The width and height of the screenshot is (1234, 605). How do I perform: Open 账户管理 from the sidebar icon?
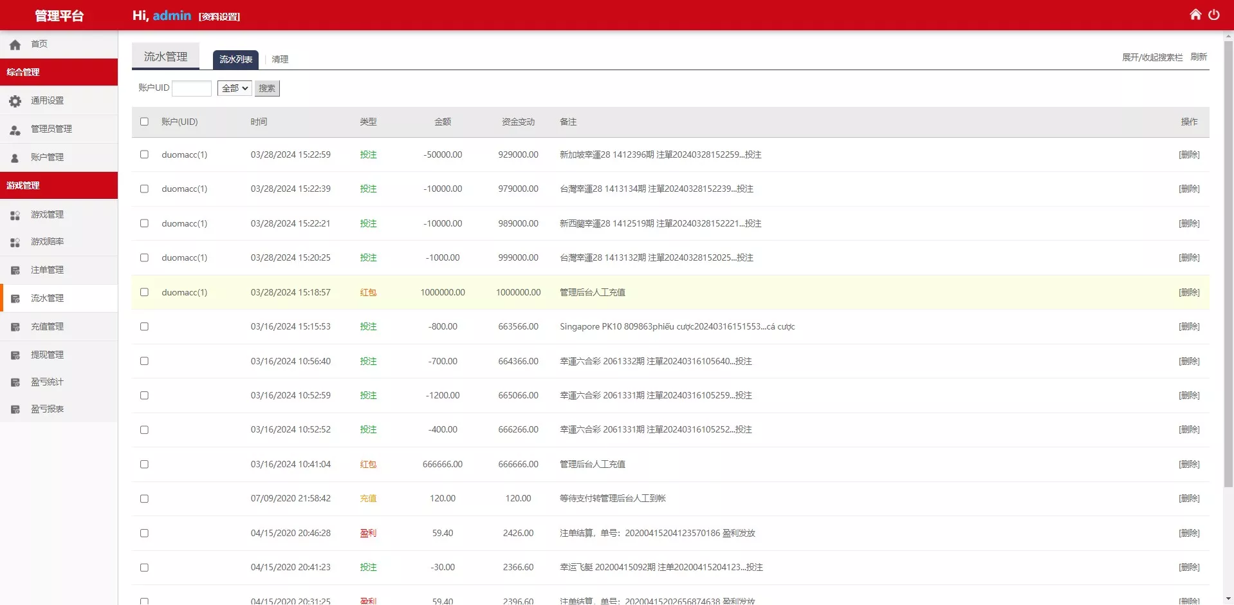pos(14,157)
